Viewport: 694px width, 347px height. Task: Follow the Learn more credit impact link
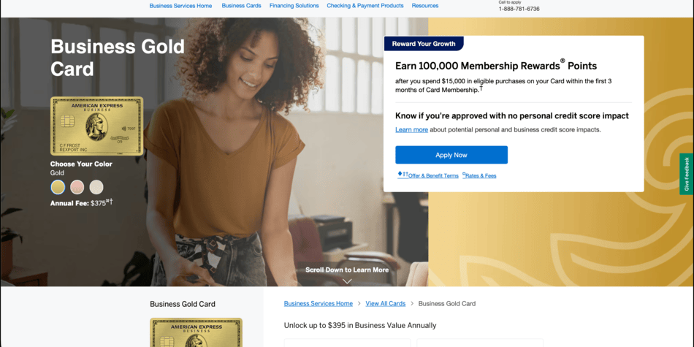(x=411, y=130)
